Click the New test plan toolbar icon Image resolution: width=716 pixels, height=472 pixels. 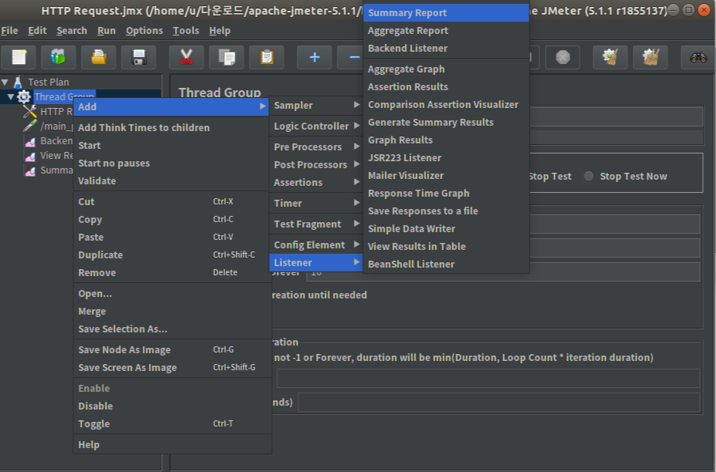click(x=18, y=57)
